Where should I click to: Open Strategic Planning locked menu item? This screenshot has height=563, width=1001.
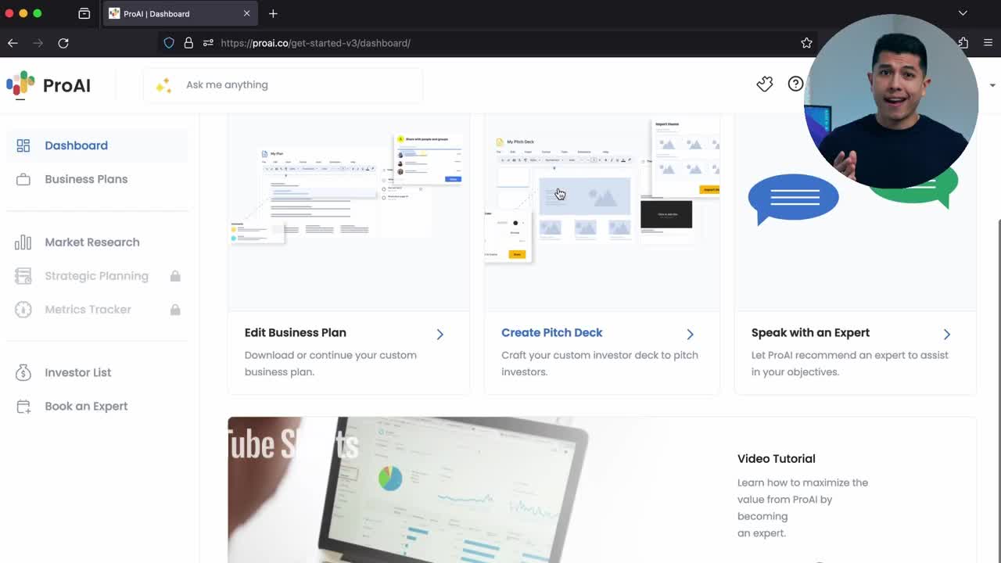pyautogui.click(x=96, y=276)
